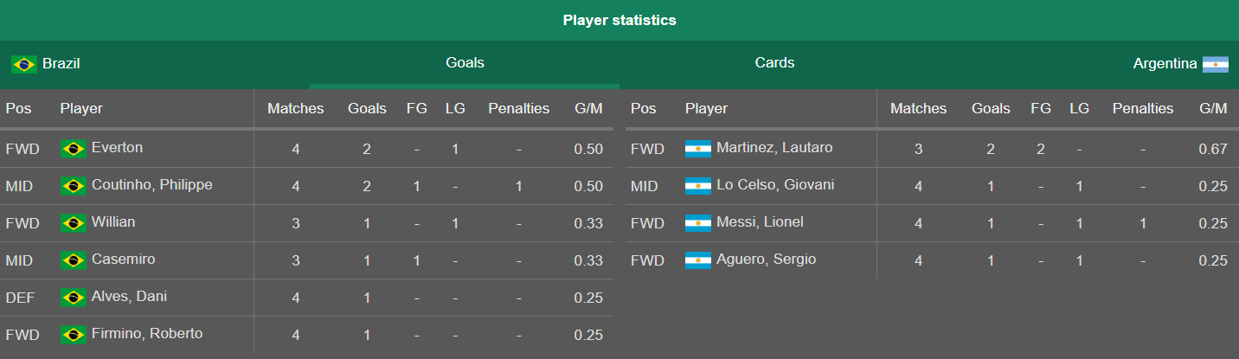Open player Firmino, Roberto

tap(147, 334)
